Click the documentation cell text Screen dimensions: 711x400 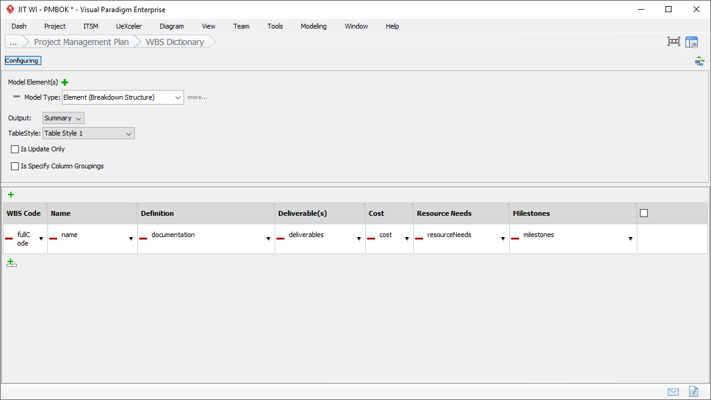pos(173,235)
